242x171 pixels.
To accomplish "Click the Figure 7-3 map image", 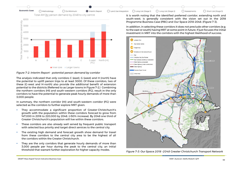I will click(x=174, y=92).
